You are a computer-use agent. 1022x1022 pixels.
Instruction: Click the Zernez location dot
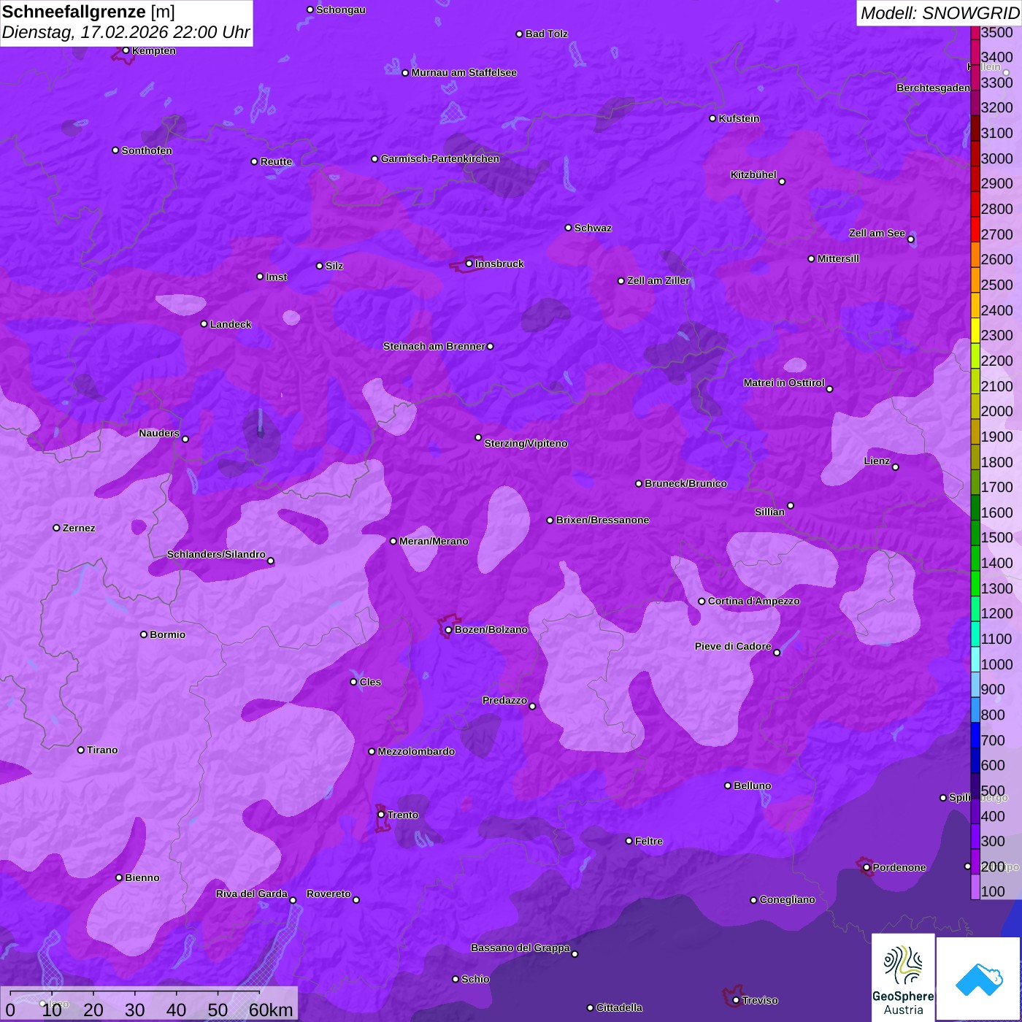[57, 528]
